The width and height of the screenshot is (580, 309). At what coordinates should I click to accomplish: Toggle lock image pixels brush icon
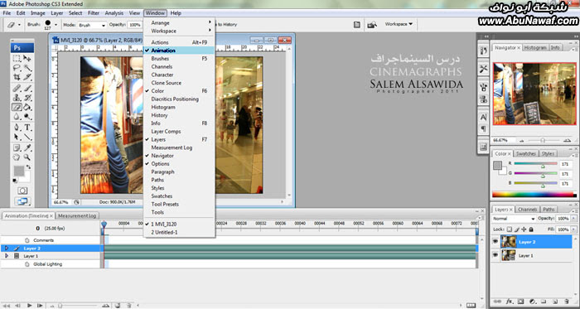click(x=517, y=229)
